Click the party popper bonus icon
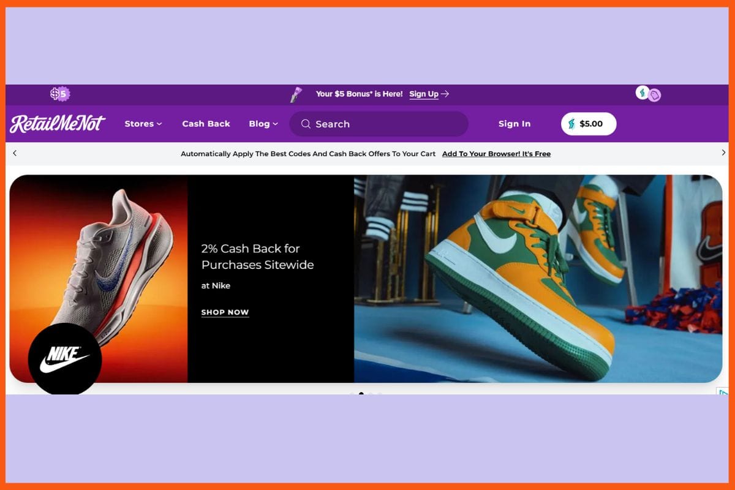This screenshot has height=490, width=735. 296,94
